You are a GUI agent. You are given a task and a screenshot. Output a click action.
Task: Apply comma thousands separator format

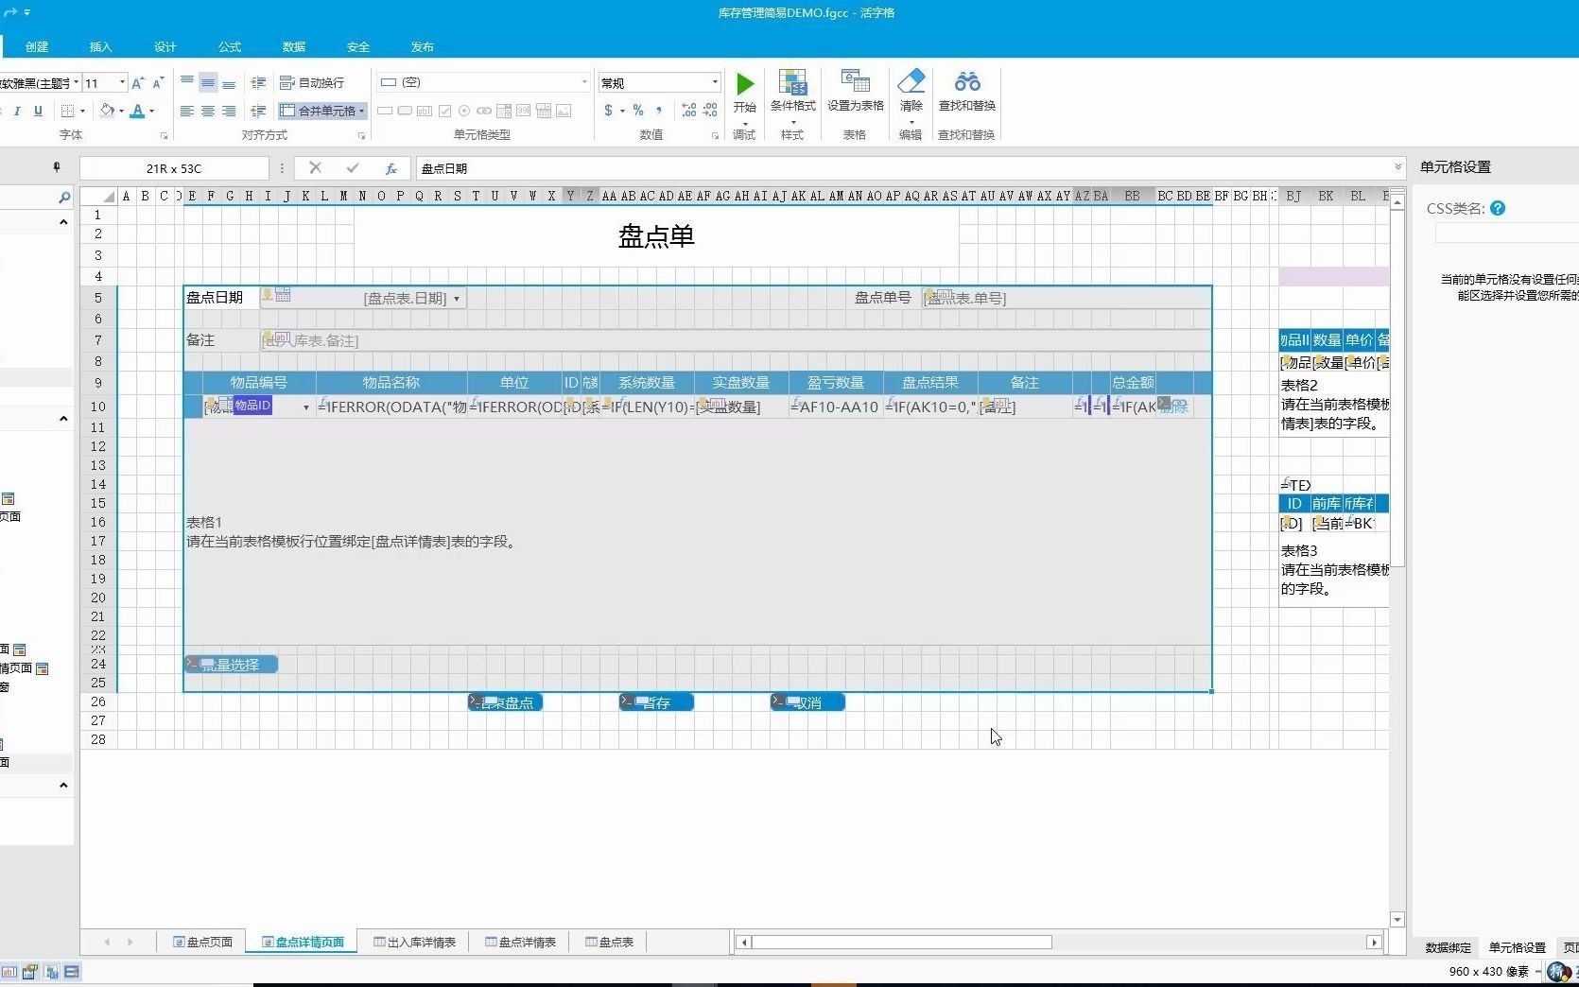pyautogui.click(x=659, y=111)
